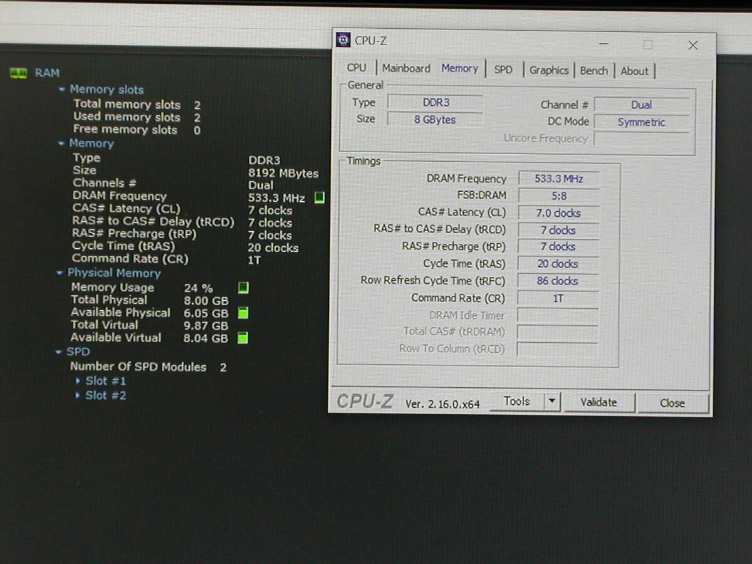Click the Close button in CPU-Z
The height and width of the screenshot is (564, 752).
tap(672, 403)
